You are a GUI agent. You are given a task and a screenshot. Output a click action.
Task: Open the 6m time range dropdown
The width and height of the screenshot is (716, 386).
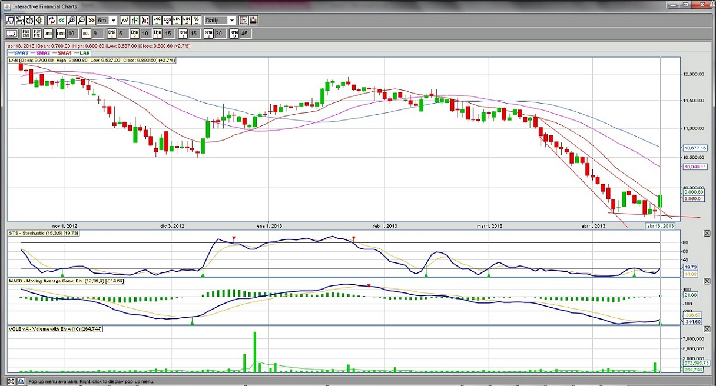coord(113,21)
